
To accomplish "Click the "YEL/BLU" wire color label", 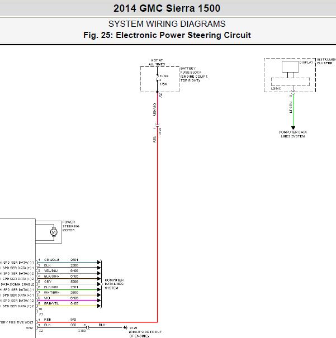I will tap(51, 271).
